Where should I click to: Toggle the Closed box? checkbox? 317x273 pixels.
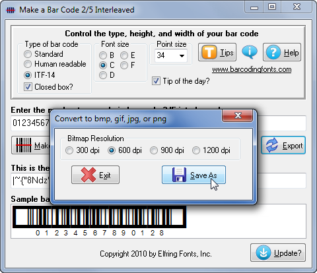pos(48,87)
